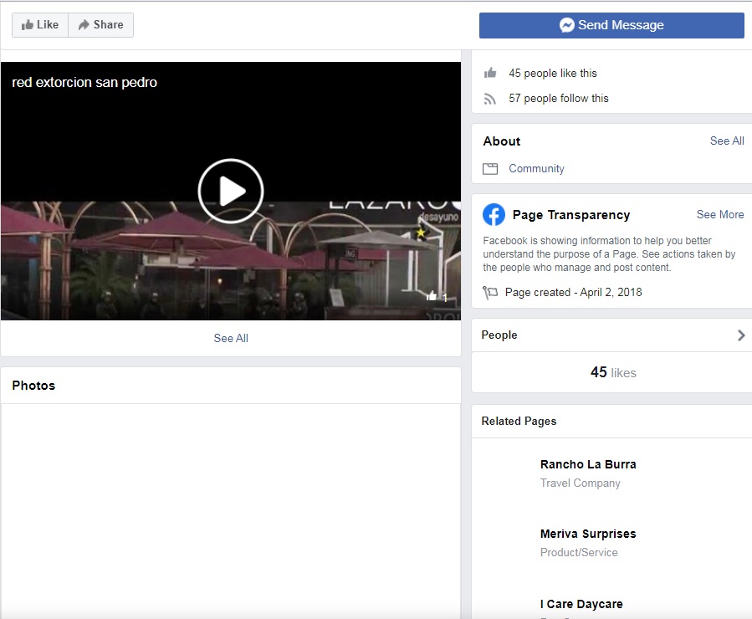Click the Facebook logo in Page Transparency
The image size is (752, 619).
click(x=494, y=215)
